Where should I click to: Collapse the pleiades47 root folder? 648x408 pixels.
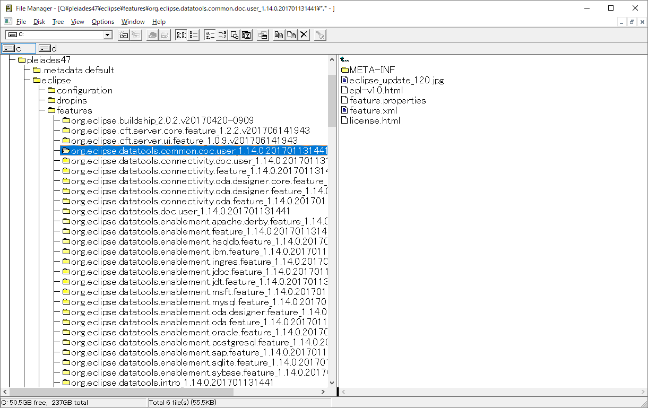(21, 59)
